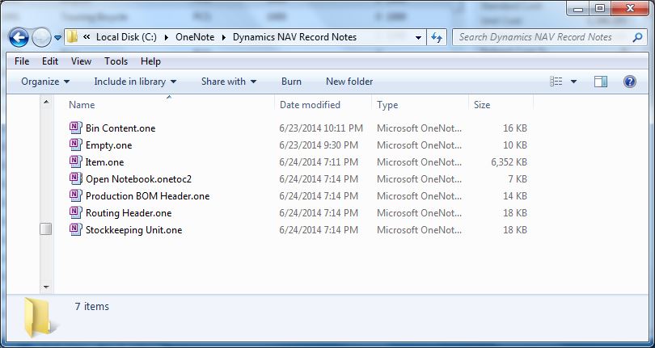The image size is (655, 348).
Task: Open the Organize dropdown
Action: click(45, 82)
